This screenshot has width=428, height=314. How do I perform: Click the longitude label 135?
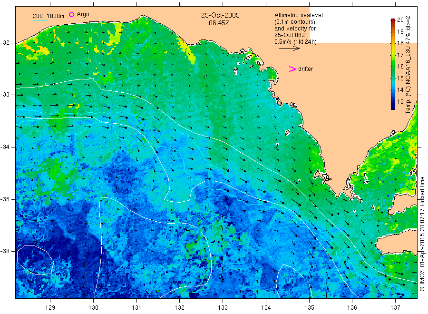309,308
